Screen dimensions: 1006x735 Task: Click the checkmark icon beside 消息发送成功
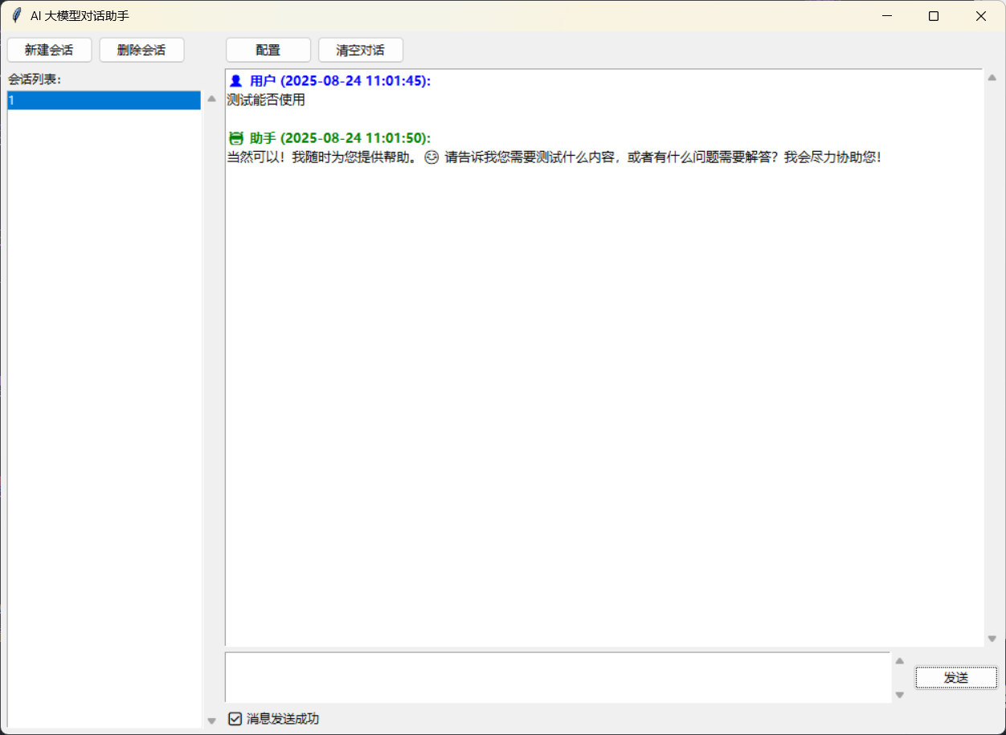(235, 719)
